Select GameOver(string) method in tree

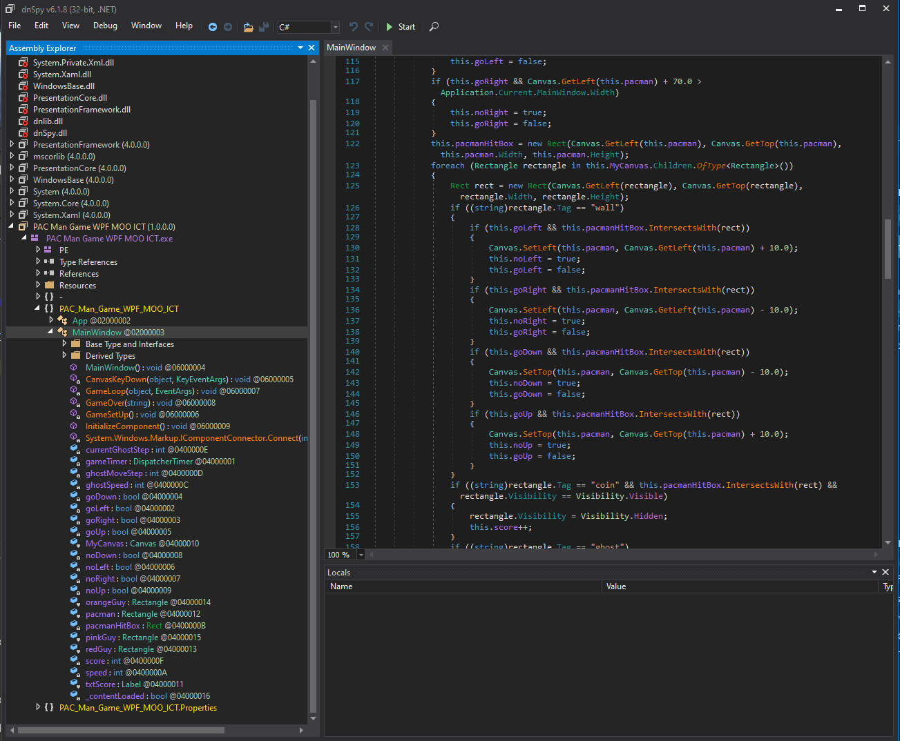(x=150, y=403)
